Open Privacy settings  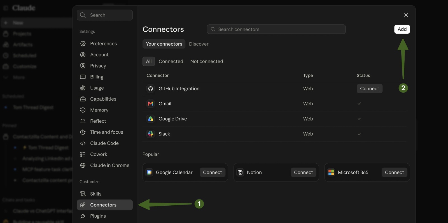105,66
